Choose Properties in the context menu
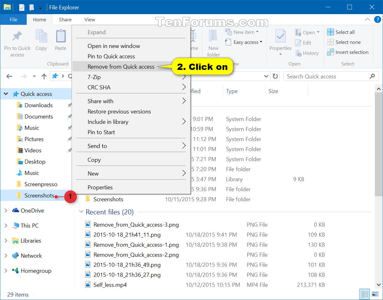 [x=131, y=187]
